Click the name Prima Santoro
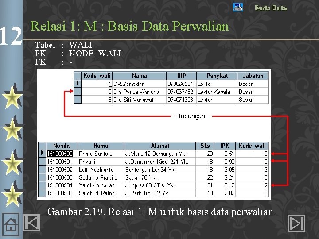 click(96, 154)
